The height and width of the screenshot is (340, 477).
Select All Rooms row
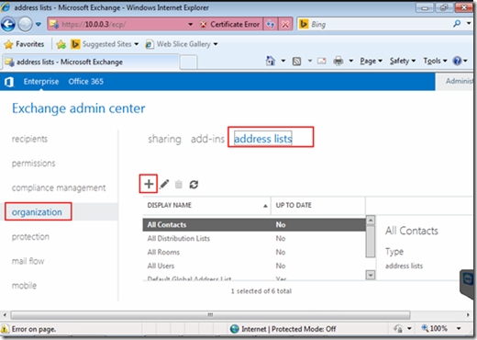pyautogui.click(x=254, y=252)
